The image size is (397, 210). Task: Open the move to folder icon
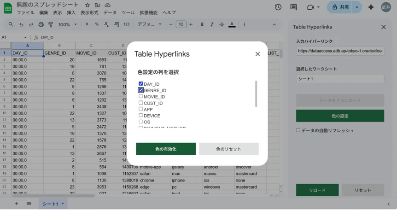(98, 5)
